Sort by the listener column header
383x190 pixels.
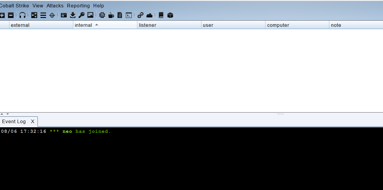coord(169,25)
